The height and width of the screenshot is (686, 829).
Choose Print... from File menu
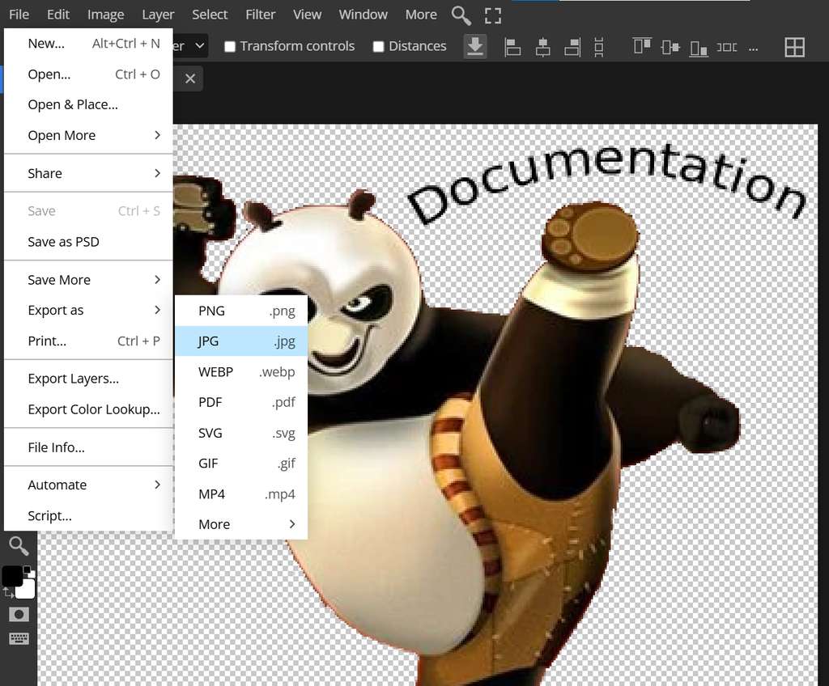(x=88, y=341)
